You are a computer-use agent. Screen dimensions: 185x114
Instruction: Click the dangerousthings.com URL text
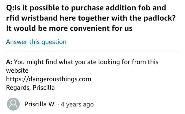coord(49,79)
